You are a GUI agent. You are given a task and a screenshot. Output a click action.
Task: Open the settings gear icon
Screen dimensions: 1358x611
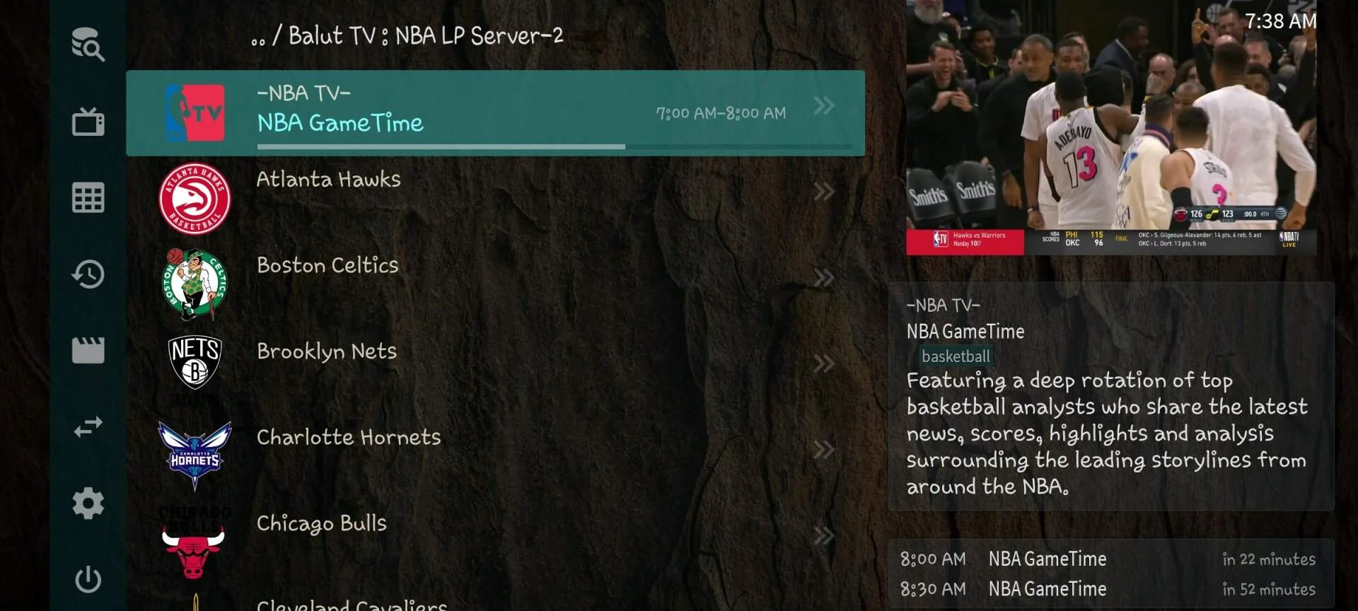coord(88,504)
